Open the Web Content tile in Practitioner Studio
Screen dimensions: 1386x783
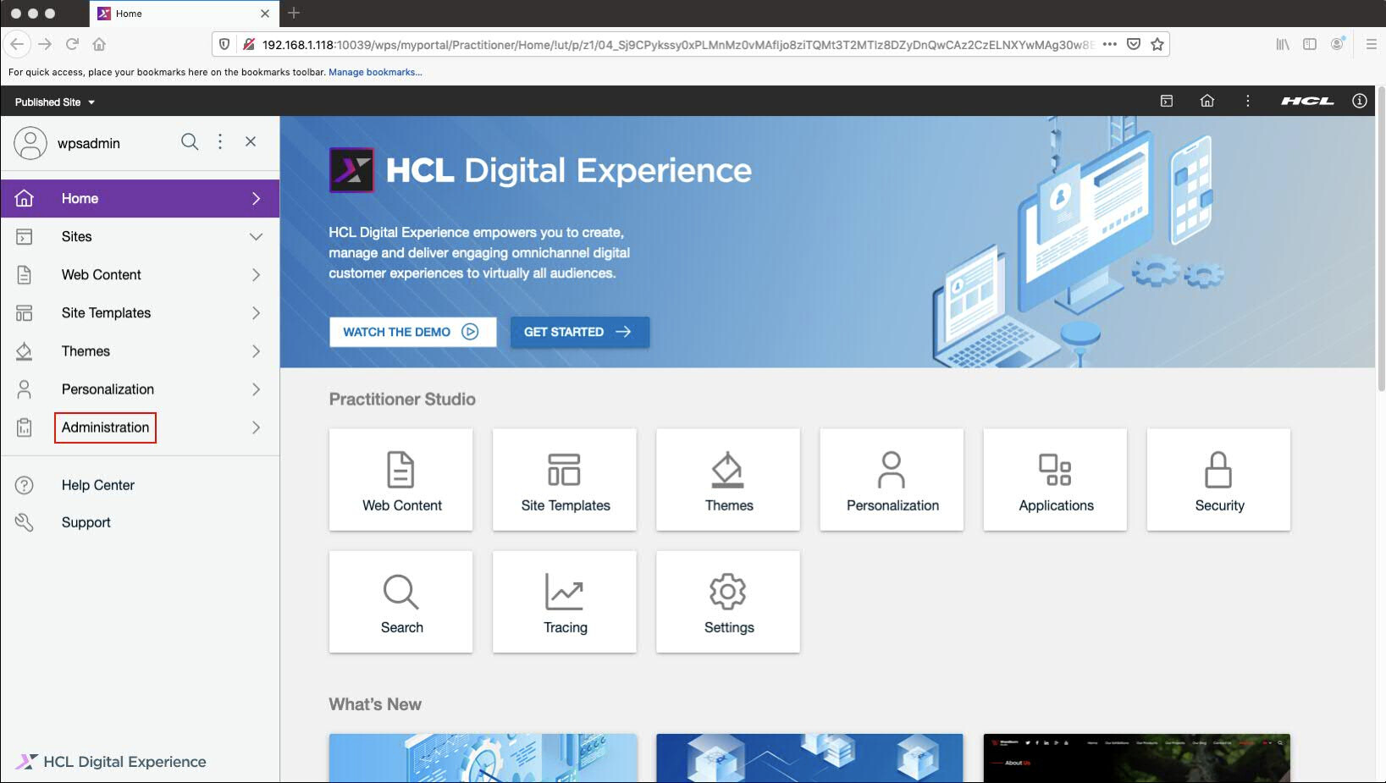pos(400,480)
